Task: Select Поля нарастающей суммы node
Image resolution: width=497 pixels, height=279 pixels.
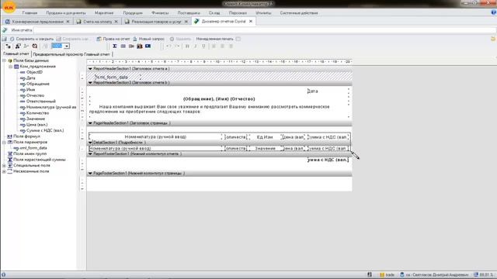Action: [x=40, y=160]
